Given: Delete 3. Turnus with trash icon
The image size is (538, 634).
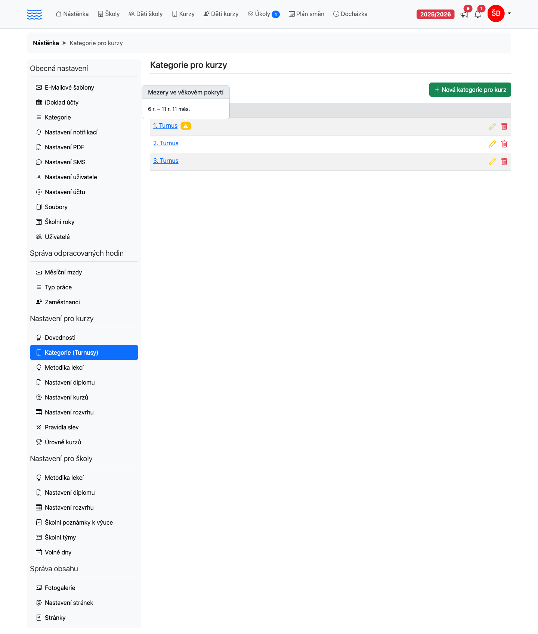Looking at the screenshot, I should tap(504, 162).
